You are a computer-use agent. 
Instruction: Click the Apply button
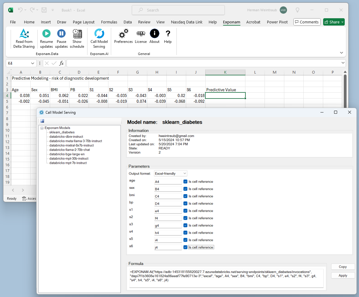click(x=343, y=275)
